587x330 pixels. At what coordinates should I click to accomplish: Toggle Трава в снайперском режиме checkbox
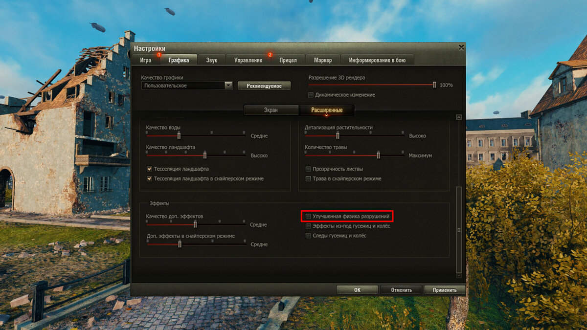pos(308,178)
